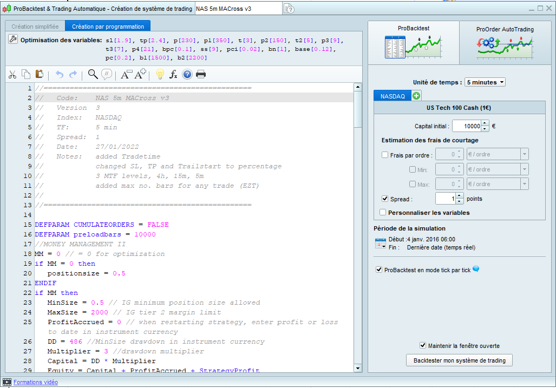The height and width of the screenshot is (388, 556).
Task: Open the fx function library icon
Action: pyautogui.click(x=173, y=75)
